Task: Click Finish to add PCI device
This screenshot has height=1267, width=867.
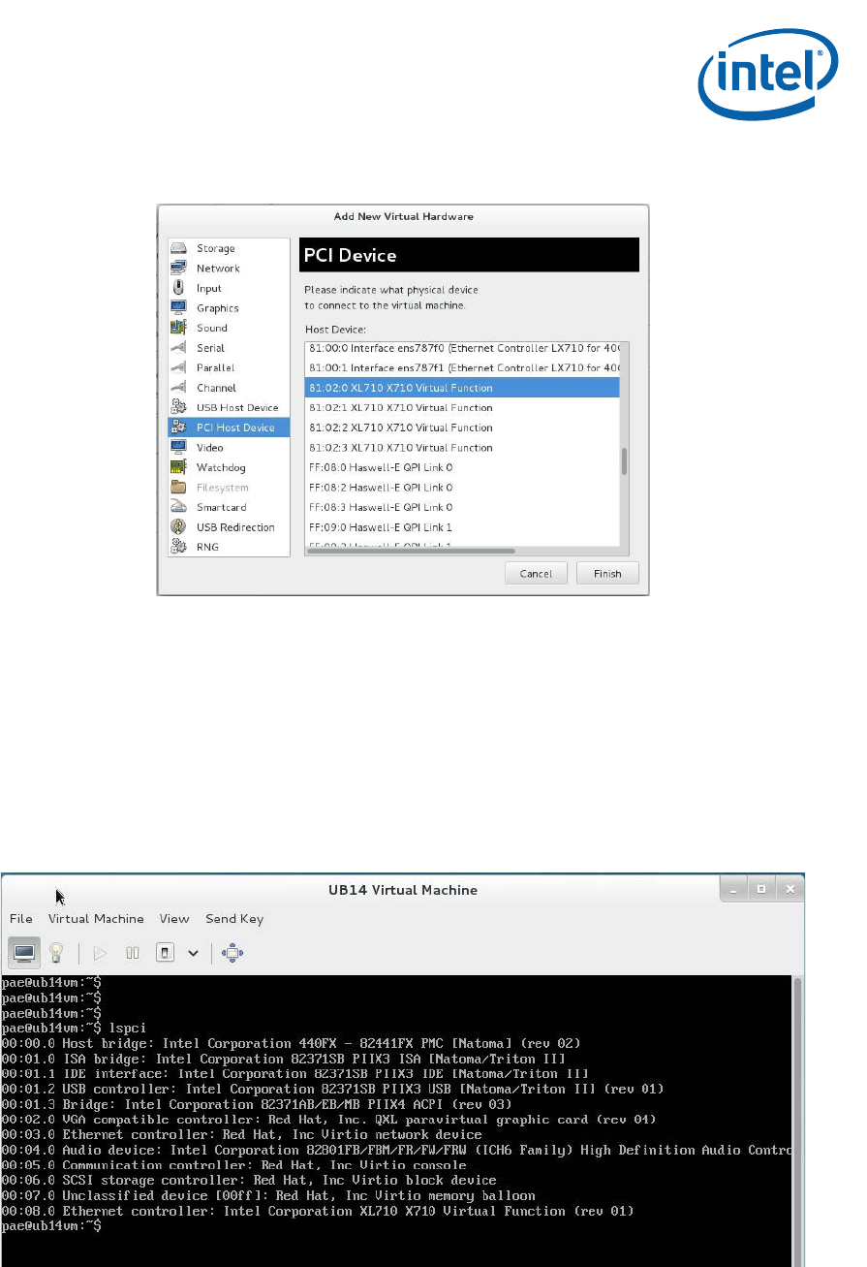Action: coord(607,574)
